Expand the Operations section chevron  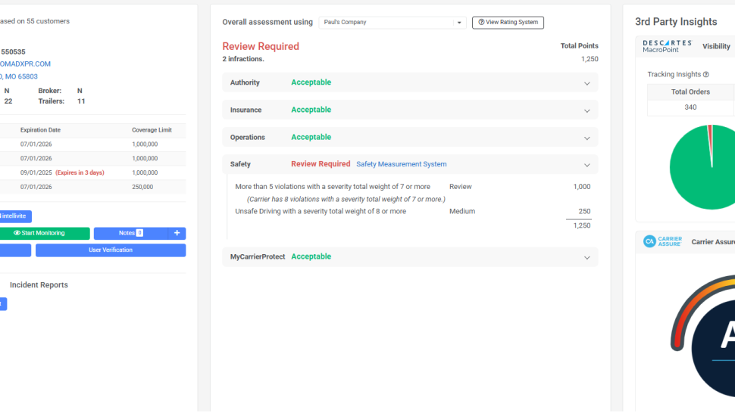587,138
